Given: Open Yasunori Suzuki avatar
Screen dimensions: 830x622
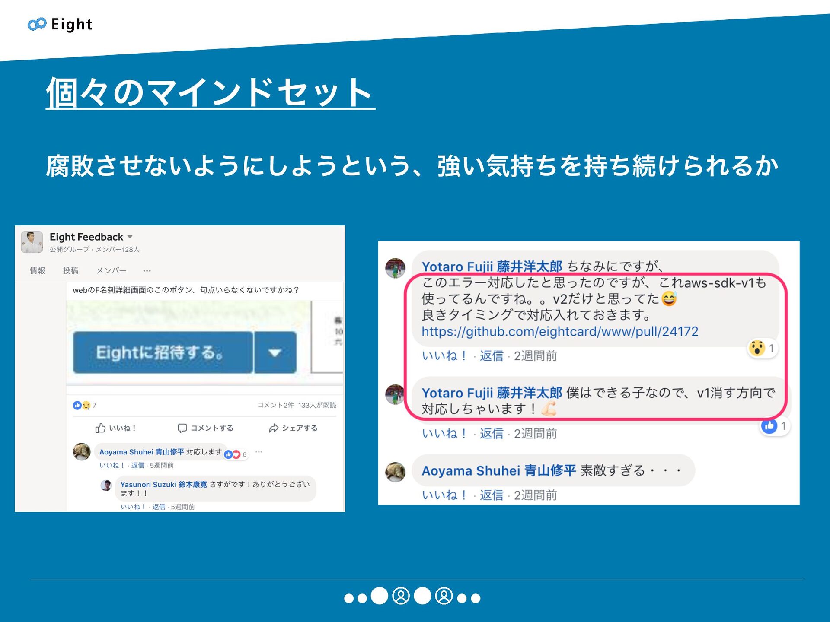Looking at the screenshot, I should [106, 486].
